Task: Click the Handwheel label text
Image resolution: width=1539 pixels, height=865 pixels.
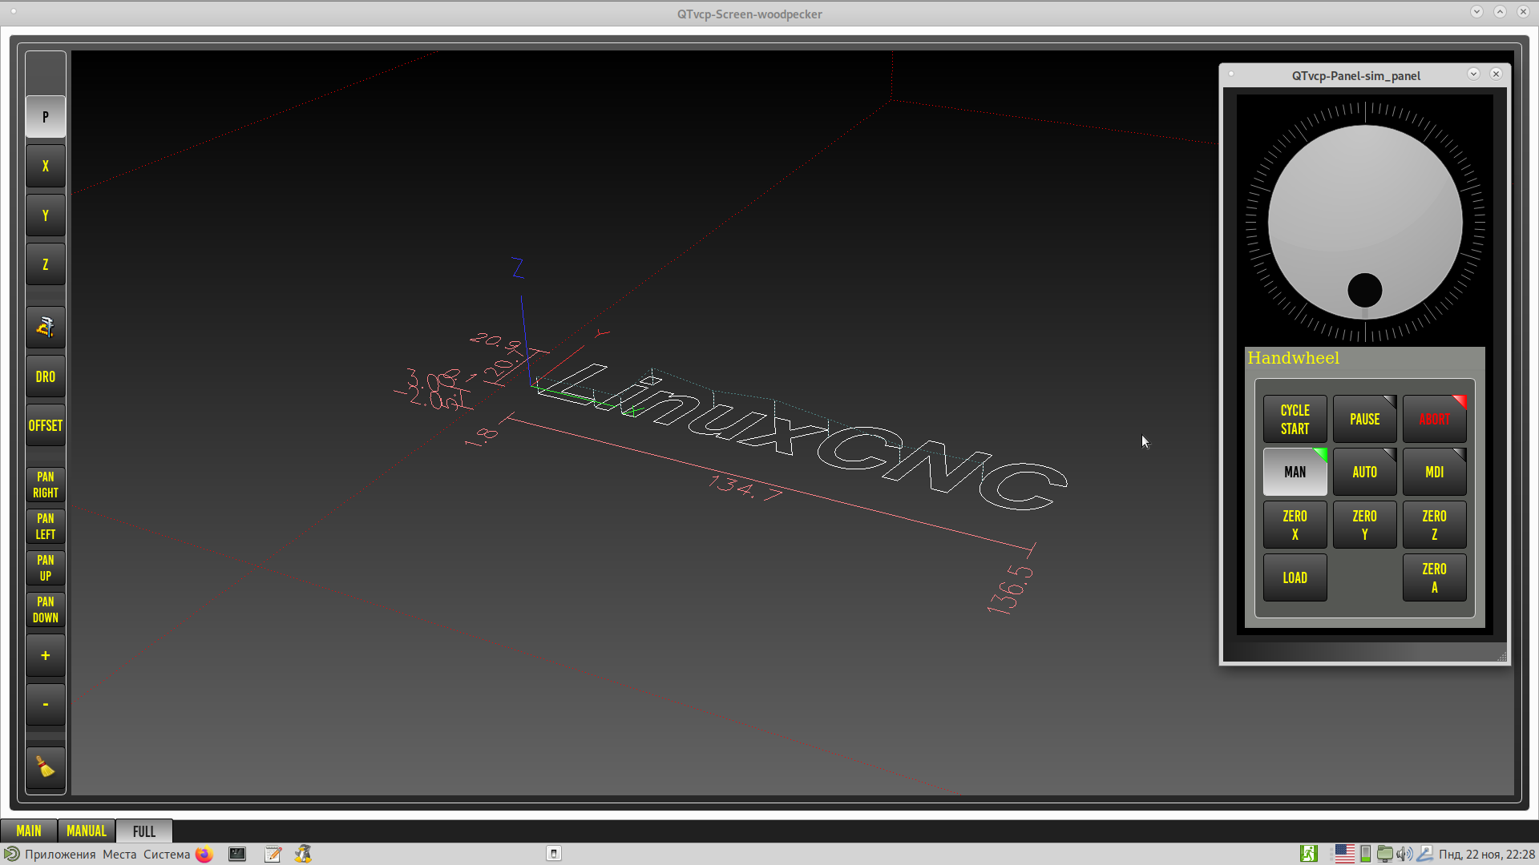Action: point(1293,358)
